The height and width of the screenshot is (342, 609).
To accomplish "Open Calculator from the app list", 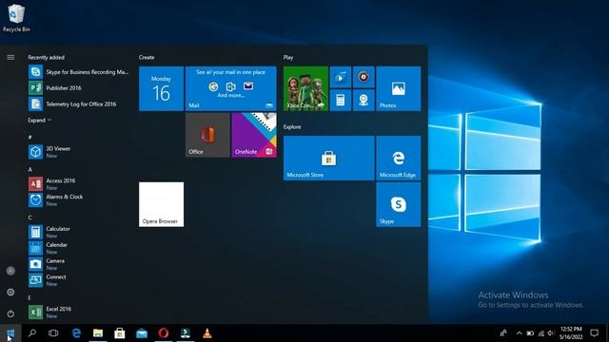I will tap(78, 232).
